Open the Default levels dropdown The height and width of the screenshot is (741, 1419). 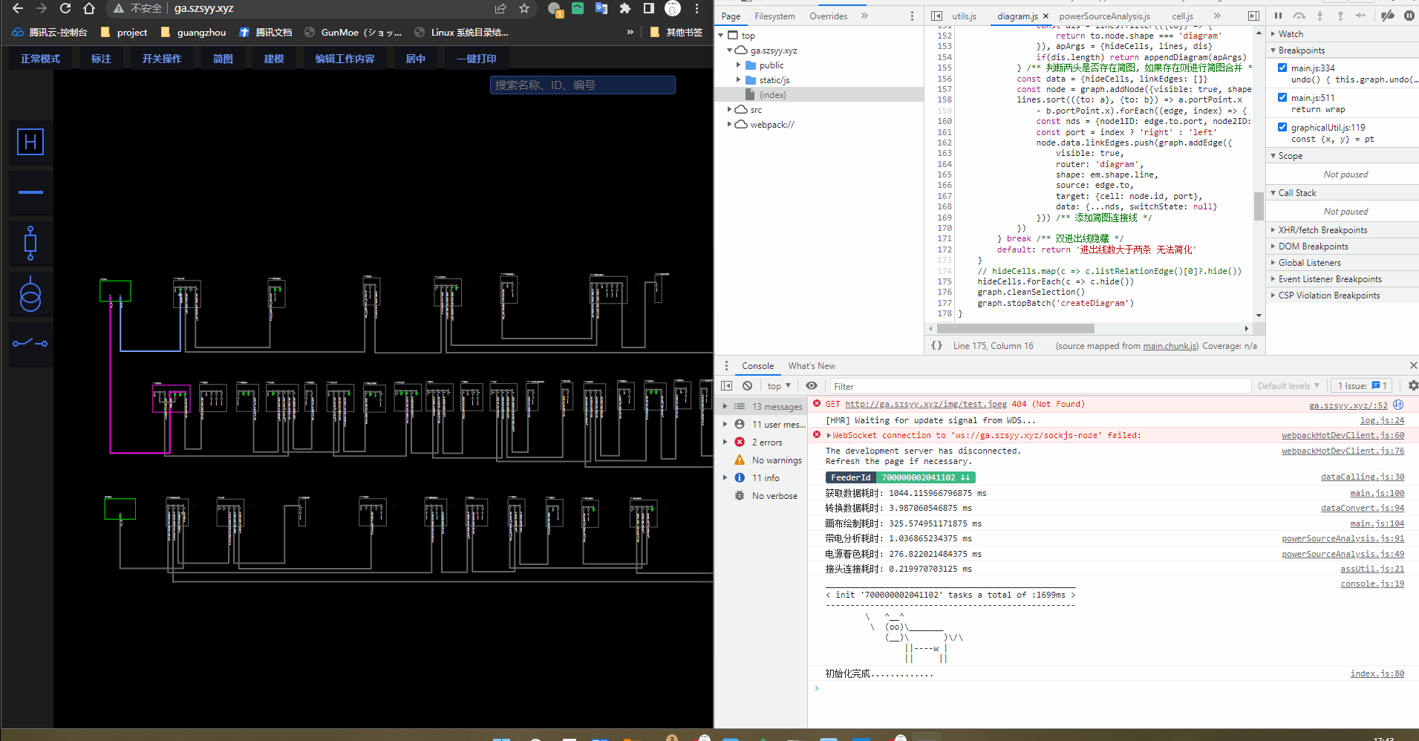coord(1288,385)
